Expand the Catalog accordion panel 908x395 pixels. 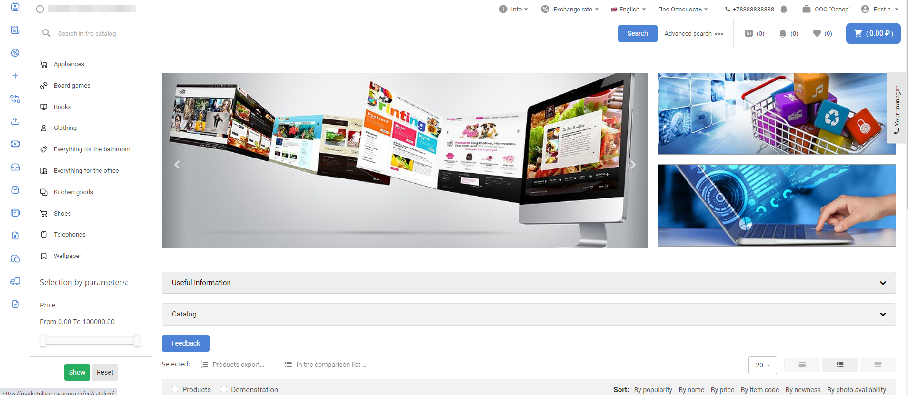(x=529, y=314)
